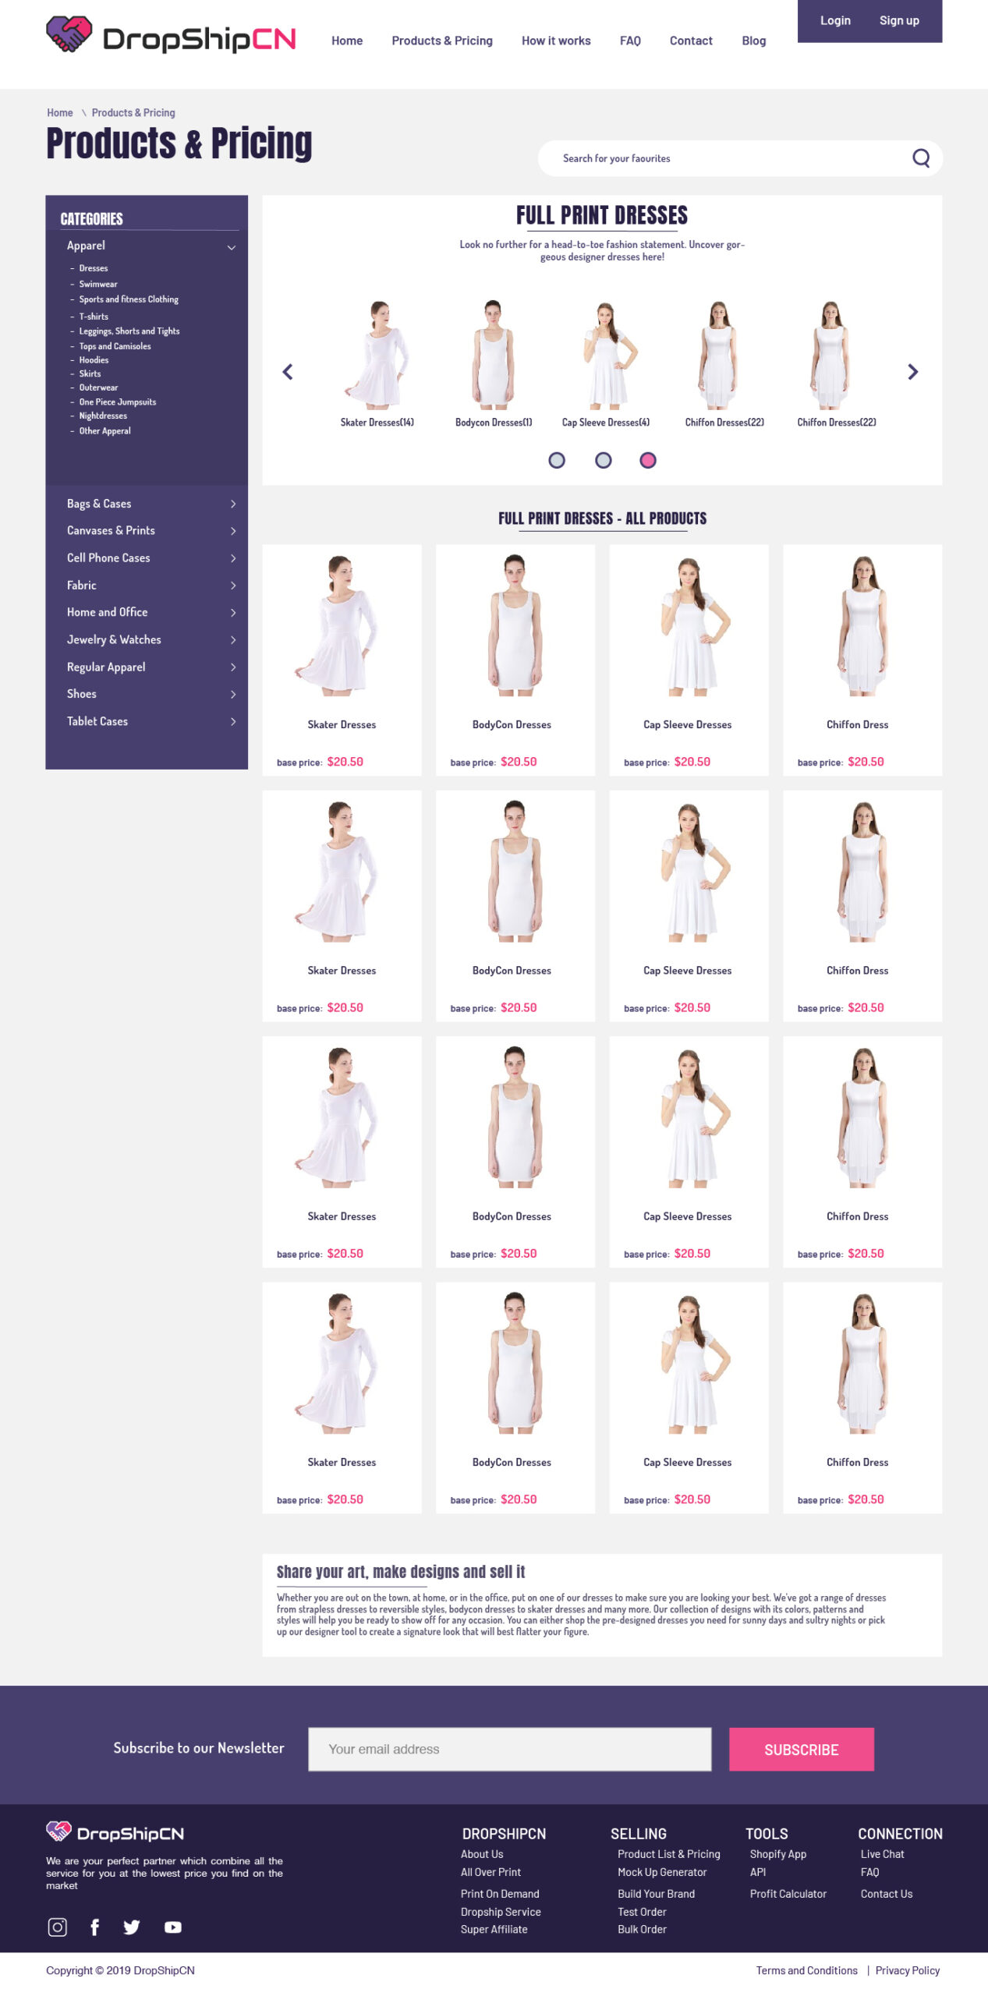Image resolution: width=988 pixels, height=1996 pixels.
Task: Open the How it works menu
Action: point(555,41)
